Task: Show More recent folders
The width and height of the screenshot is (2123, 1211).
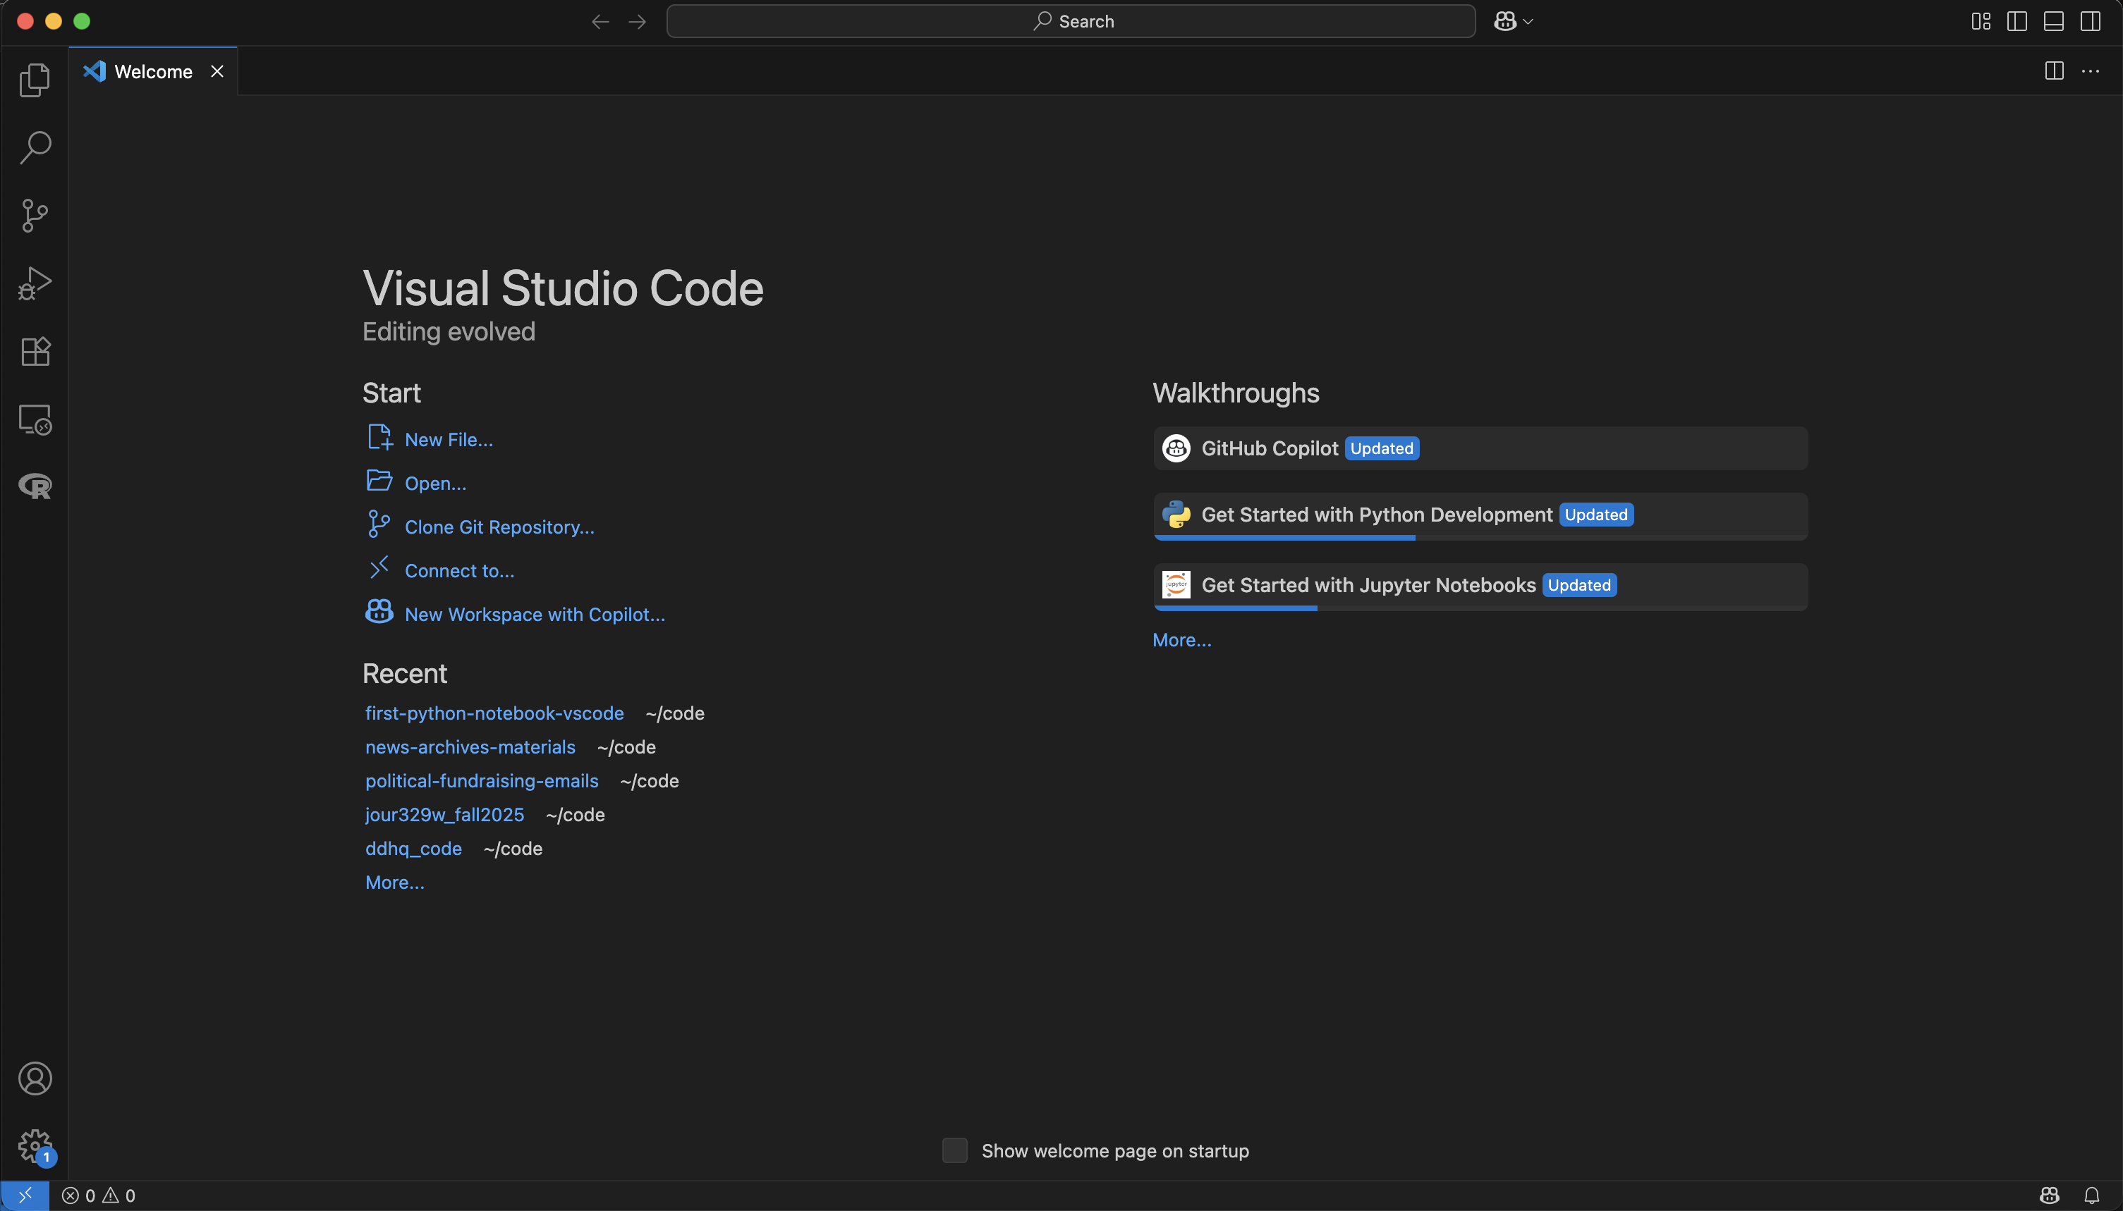Action: pyautogui.click(x=394, y=883)
